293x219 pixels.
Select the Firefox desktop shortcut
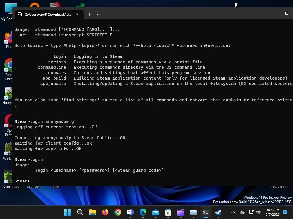pos(8,39)
